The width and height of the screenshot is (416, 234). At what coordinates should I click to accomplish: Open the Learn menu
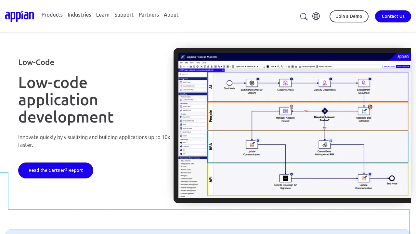103,15
